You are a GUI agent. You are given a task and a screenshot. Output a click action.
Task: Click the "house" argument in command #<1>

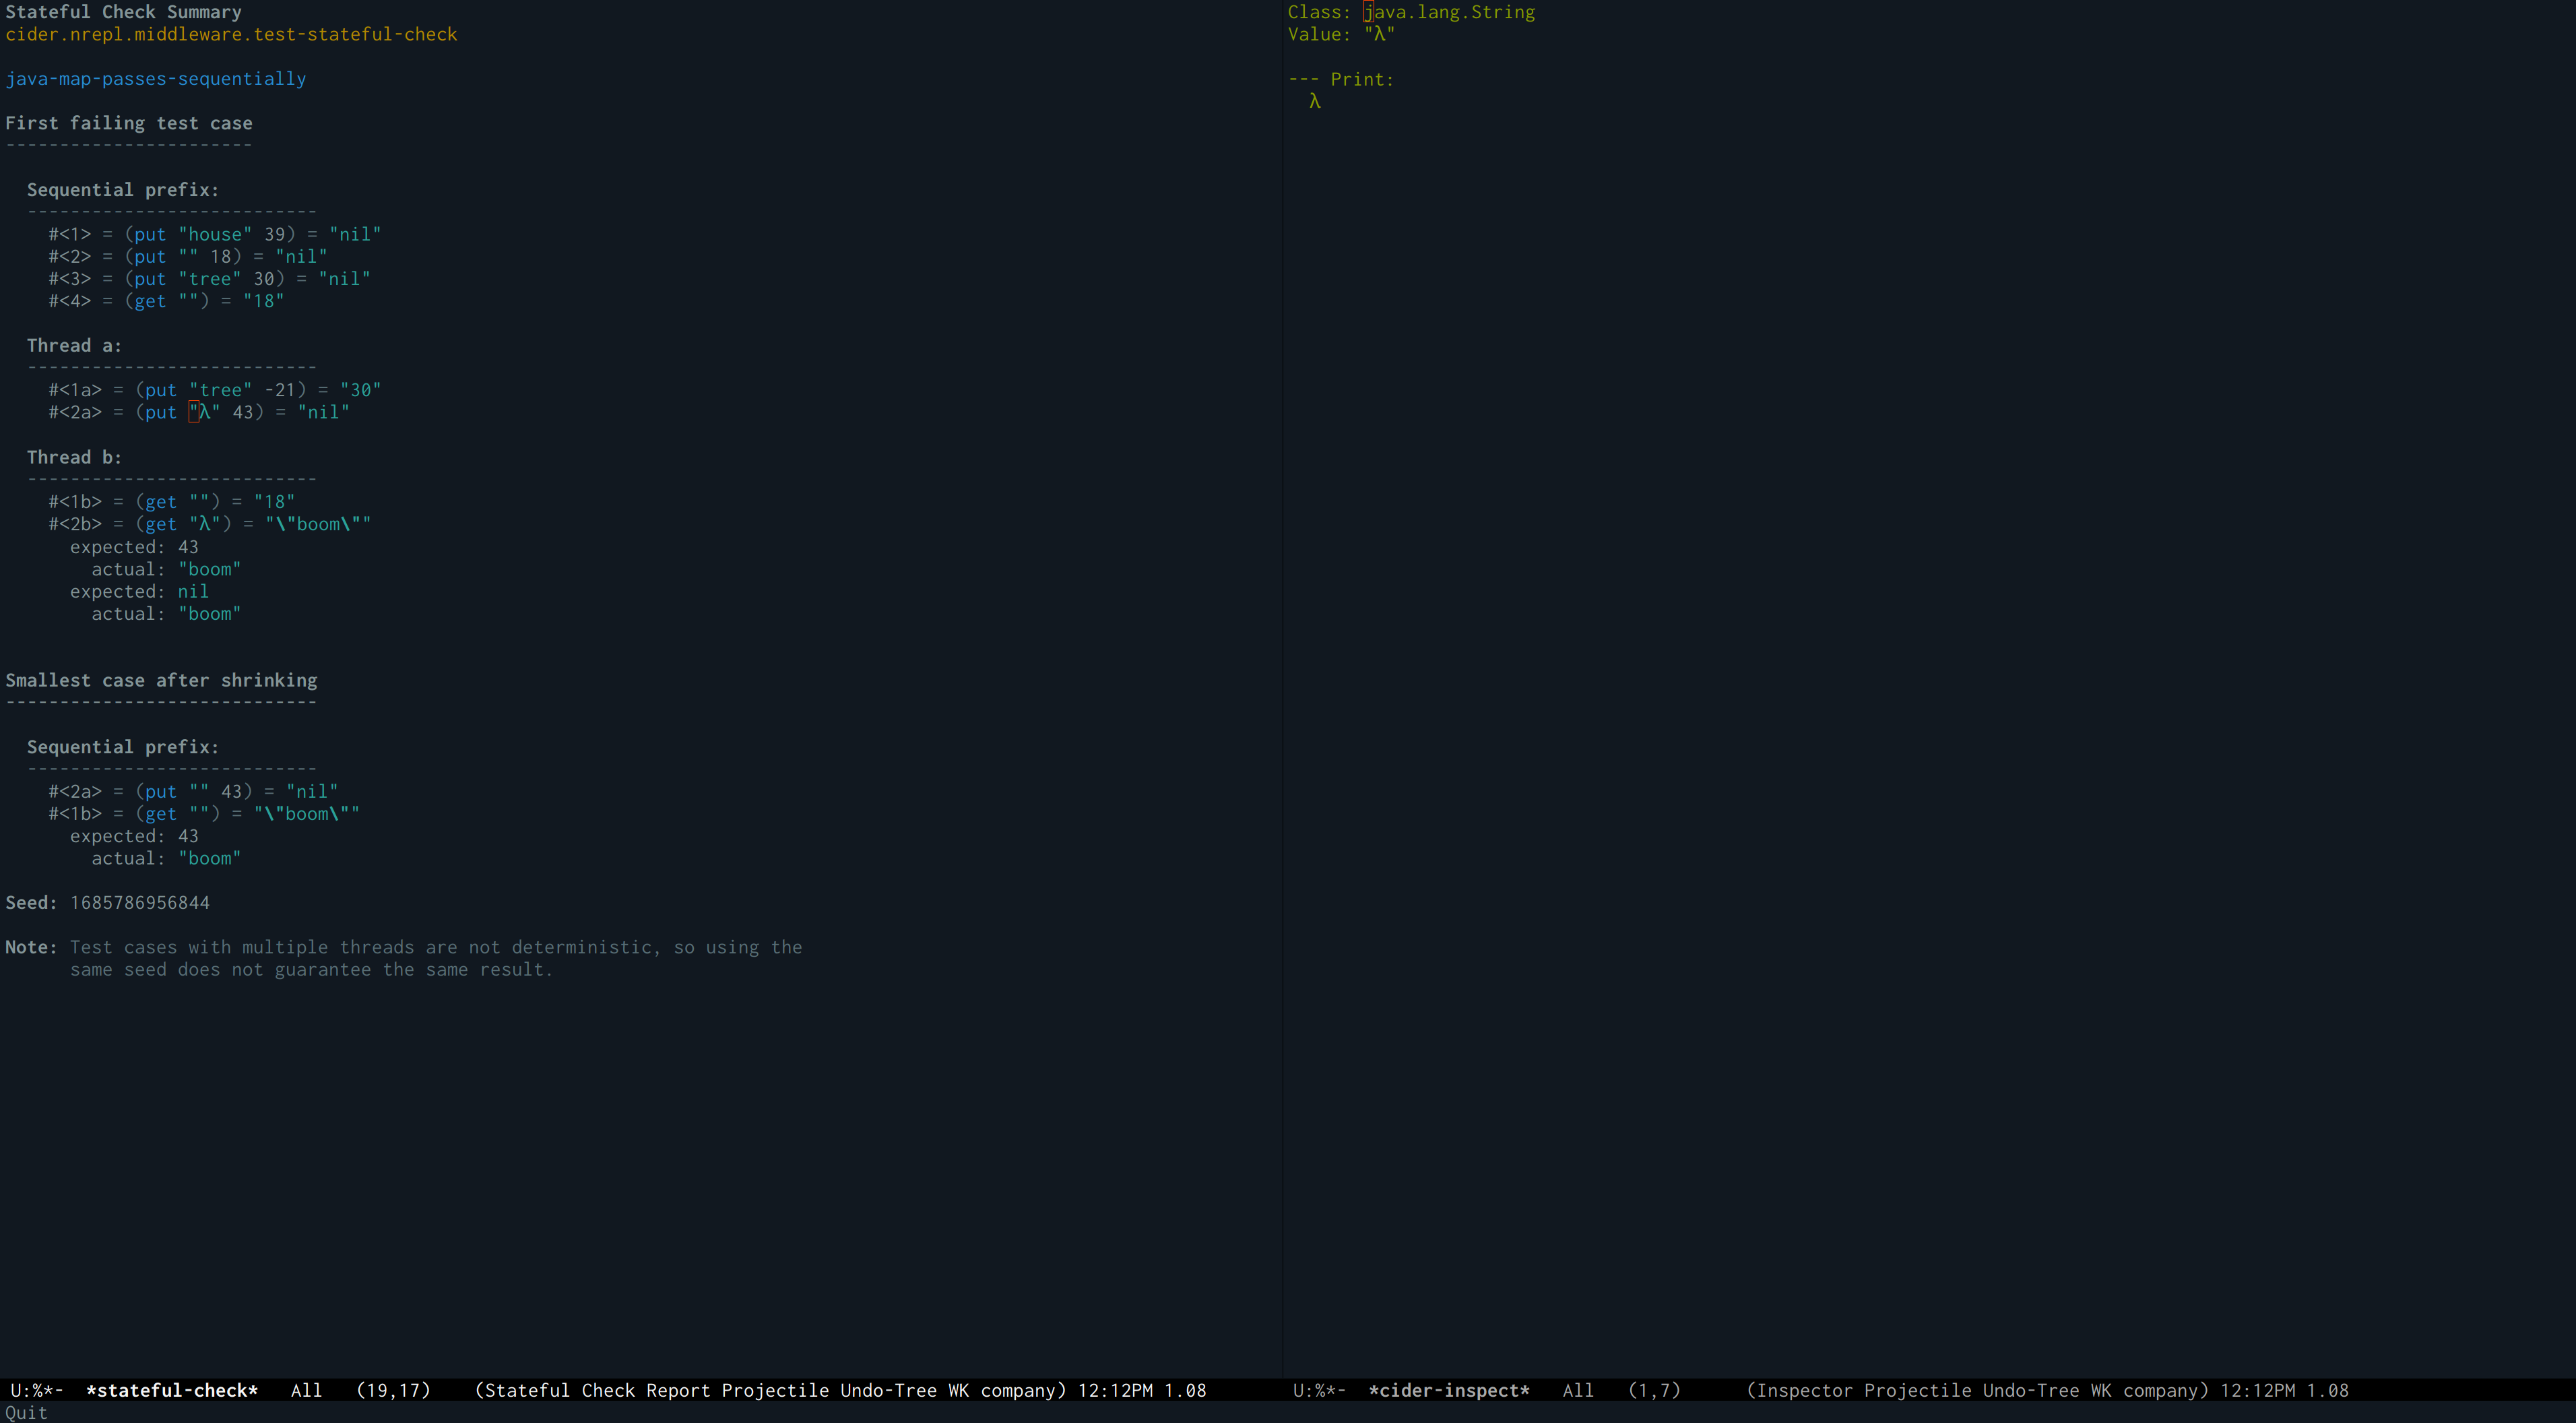point(215,234)
